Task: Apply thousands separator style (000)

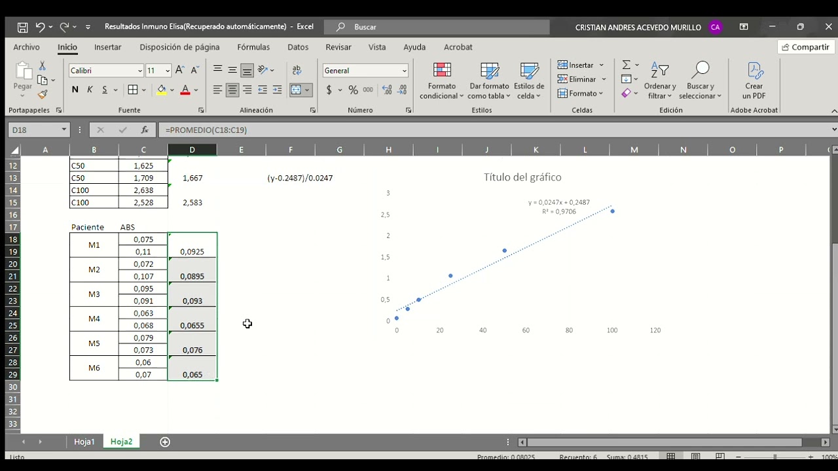Action: click(368, 90)
